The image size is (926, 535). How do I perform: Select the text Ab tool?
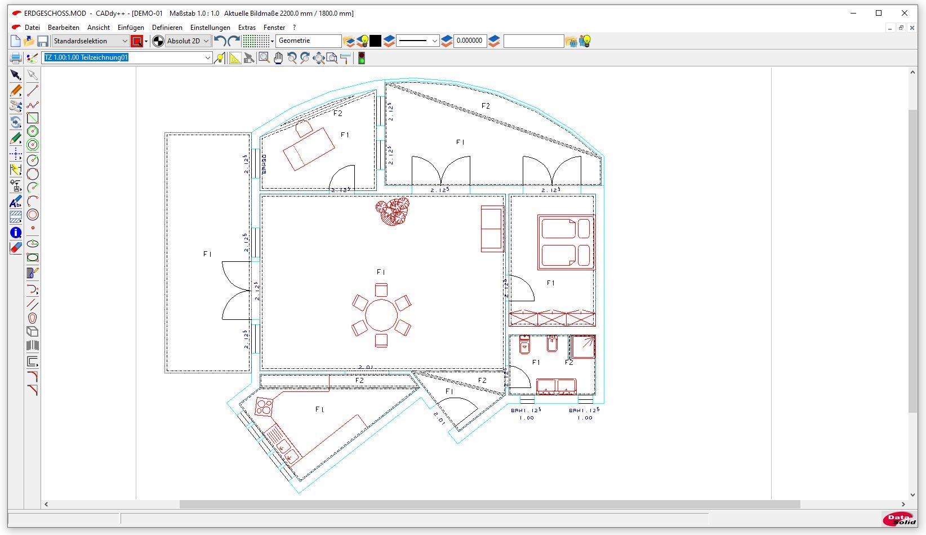16,202
